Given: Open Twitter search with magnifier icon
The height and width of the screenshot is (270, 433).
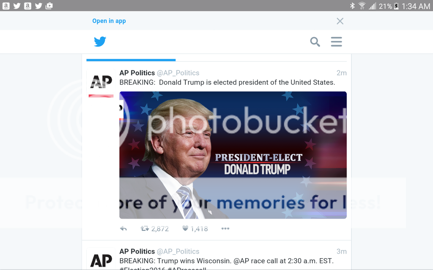Looking at the screenshot, I should pos(315,42).
